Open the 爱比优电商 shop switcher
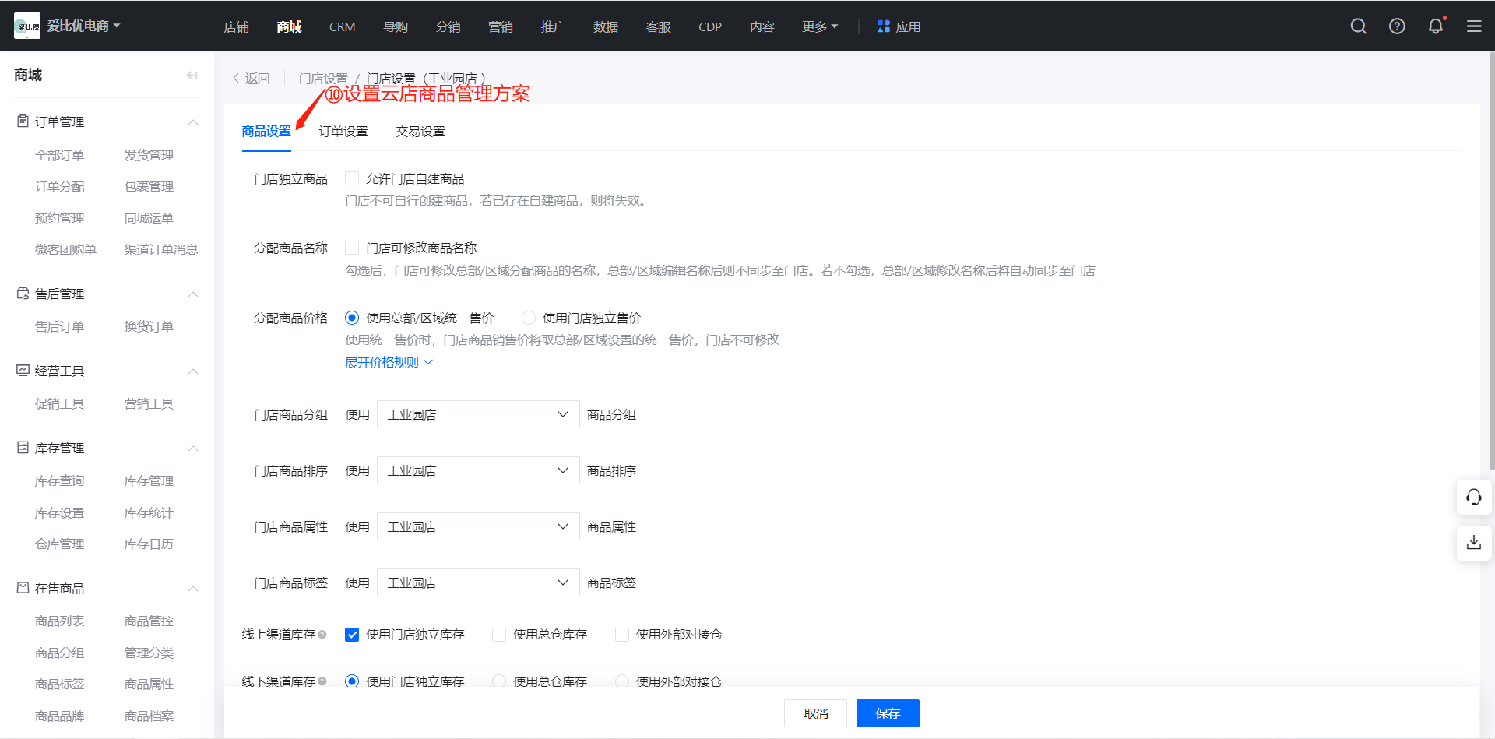The height and width of the screenshot is (739, 1495). (x=83, y=26)
